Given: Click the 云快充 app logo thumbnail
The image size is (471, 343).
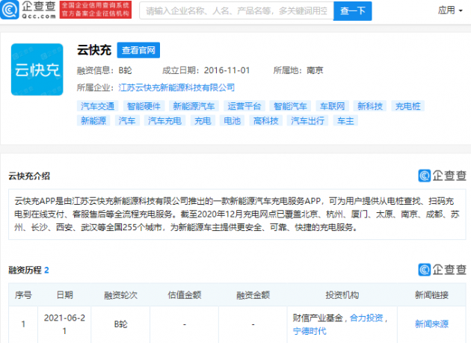Looking at the screenshot, I should 37,69.
